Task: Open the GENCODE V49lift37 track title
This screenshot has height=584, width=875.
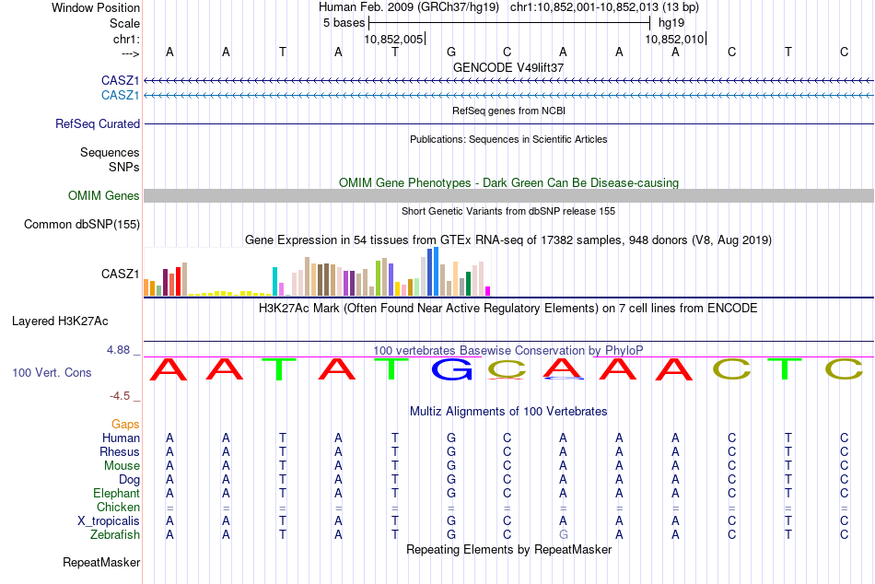Action: pos(508,67)
